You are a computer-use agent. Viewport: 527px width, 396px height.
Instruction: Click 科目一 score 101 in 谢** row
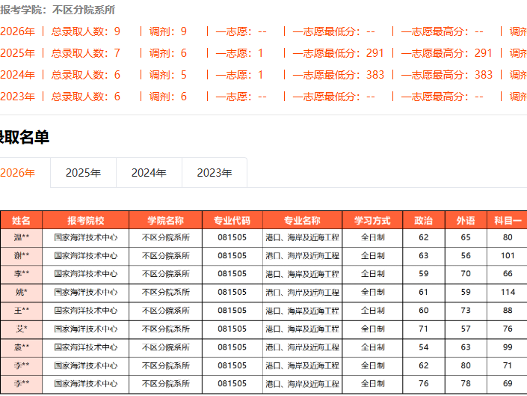pyautogui.click(x=508, y=256)
